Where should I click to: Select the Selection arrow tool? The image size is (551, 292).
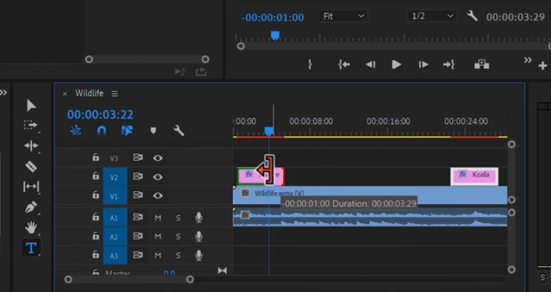pos(31,105)
